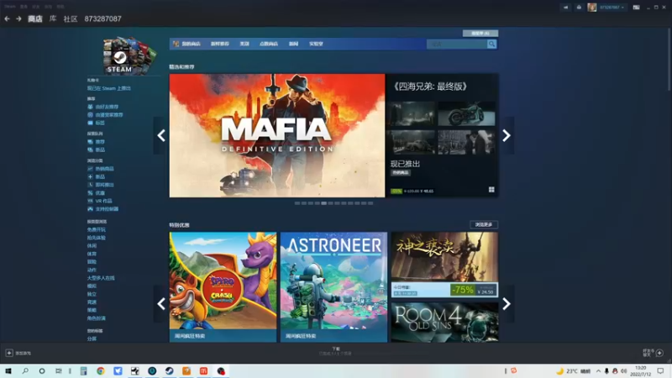
Task: Go back with the left navigation arrow
Action: point(7,18)
